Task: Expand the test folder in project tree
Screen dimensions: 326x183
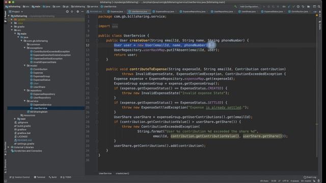Action: (x=15, y=119)
